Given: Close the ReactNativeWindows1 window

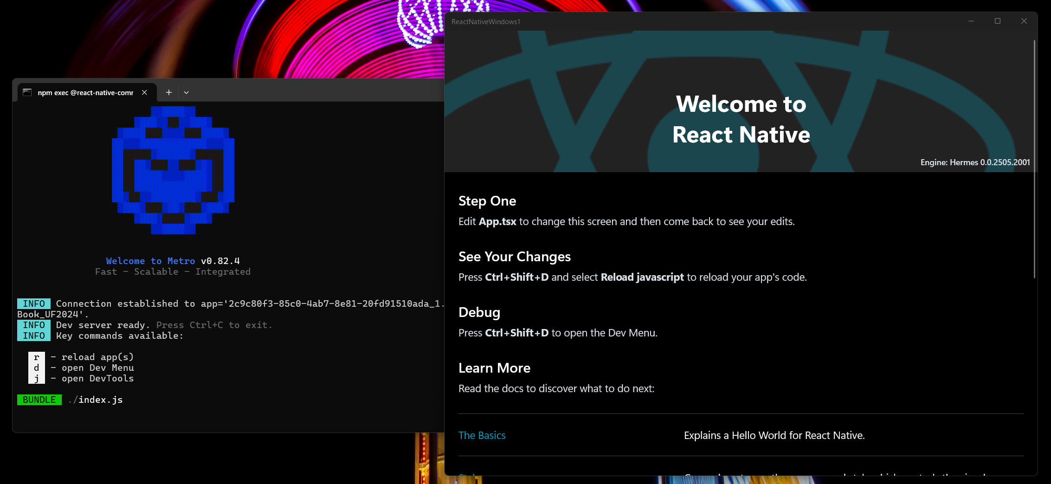Looking at the screenshot, I should click(x=1024, y=21).
